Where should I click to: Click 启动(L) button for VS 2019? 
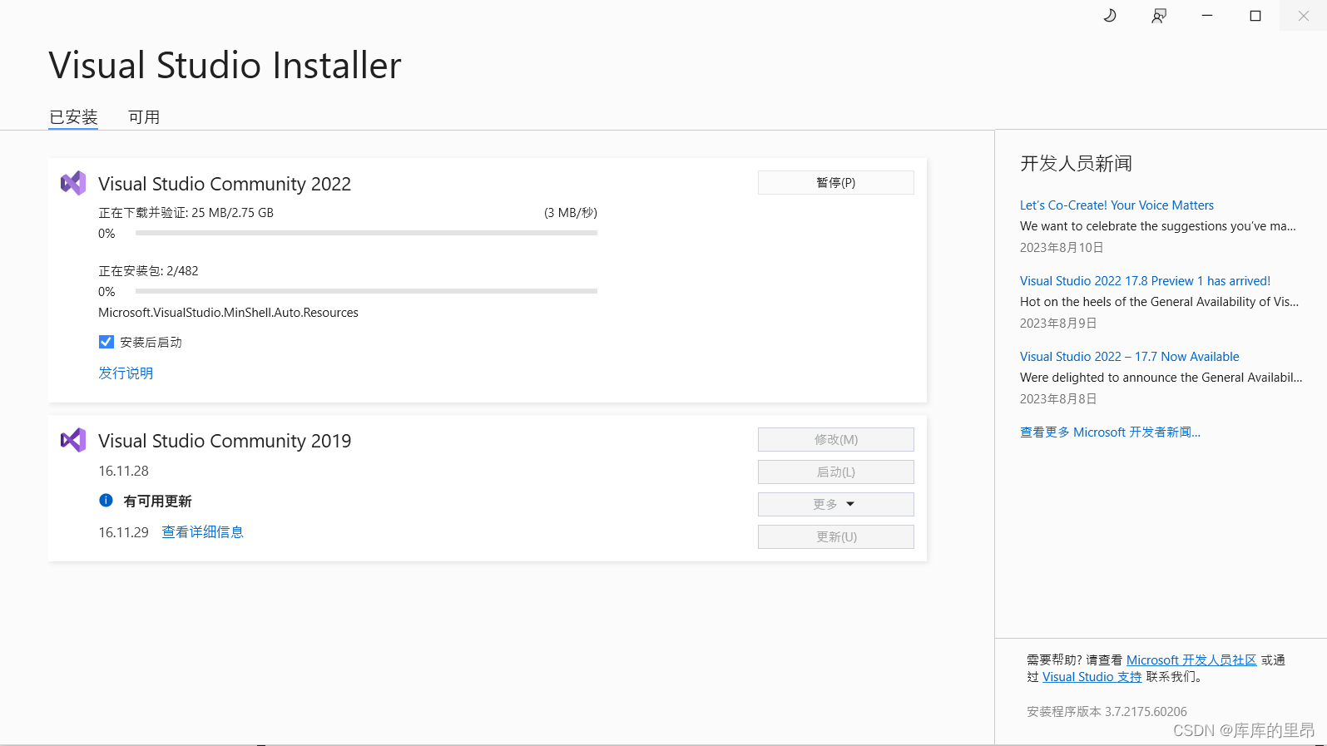click(835, 472)
